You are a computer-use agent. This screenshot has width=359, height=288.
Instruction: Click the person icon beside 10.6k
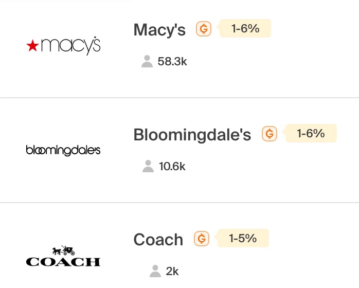click(148, 166)
